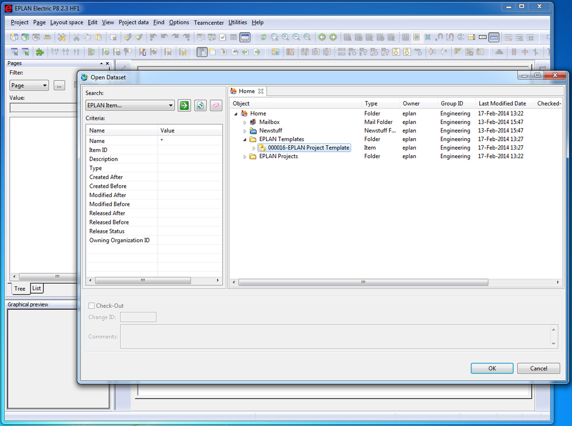
Task: Enable the Check-Out checkbox
Action: coord(92,305)
